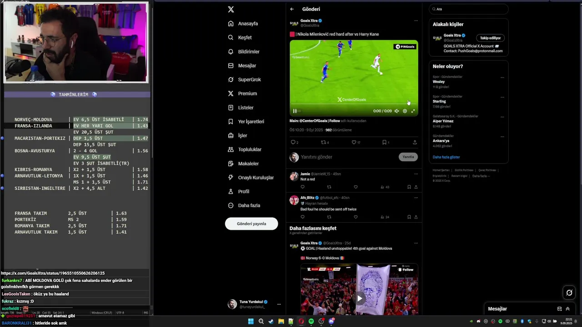This screenshot has width=582, height=327.
Task: Open the Keşfet explore page
Action: point(240,38)
